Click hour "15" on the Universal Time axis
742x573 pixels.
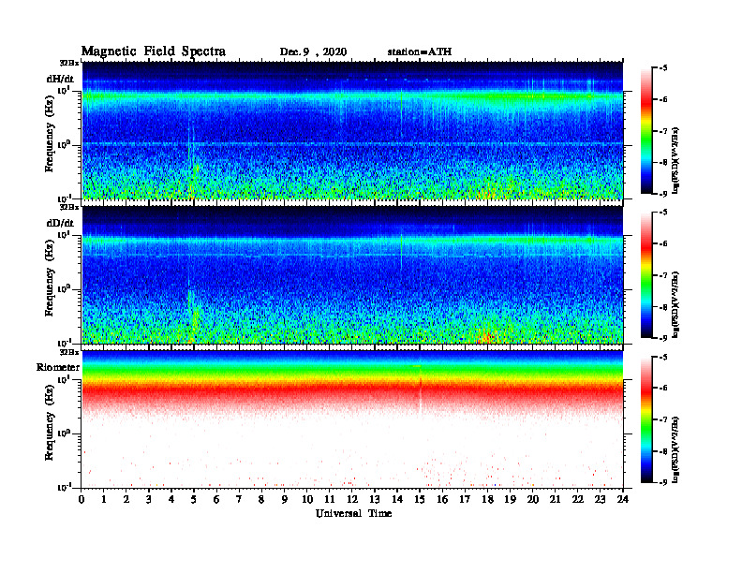[420, 499]
